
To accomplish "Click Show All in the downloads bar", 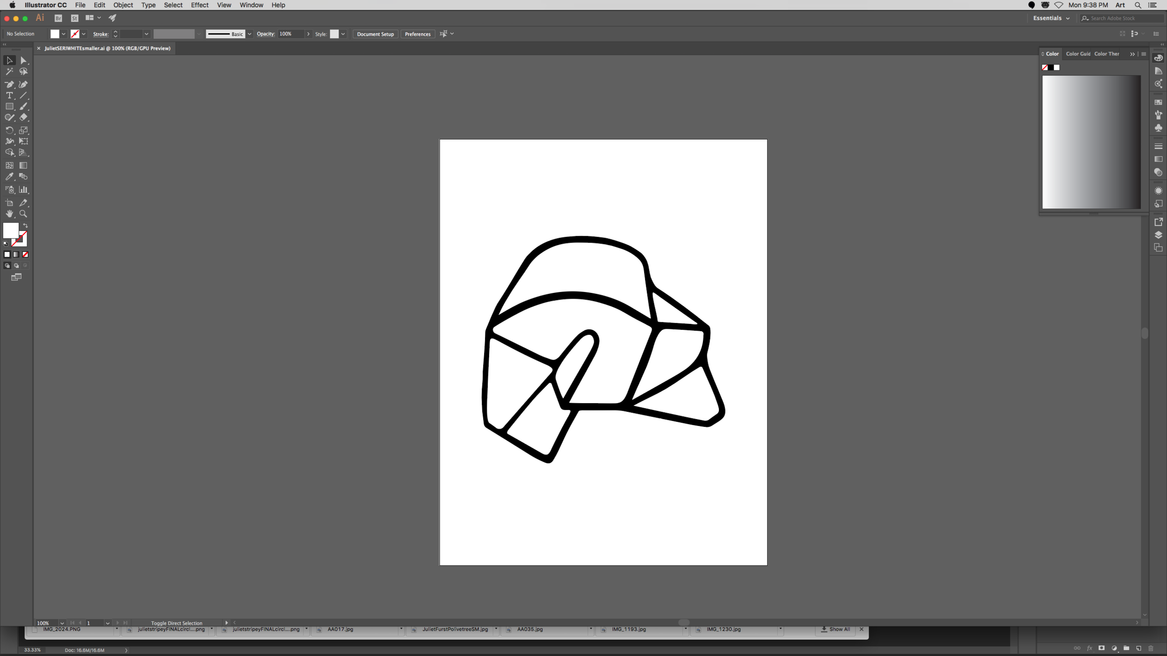I will (x=836, y=629).
